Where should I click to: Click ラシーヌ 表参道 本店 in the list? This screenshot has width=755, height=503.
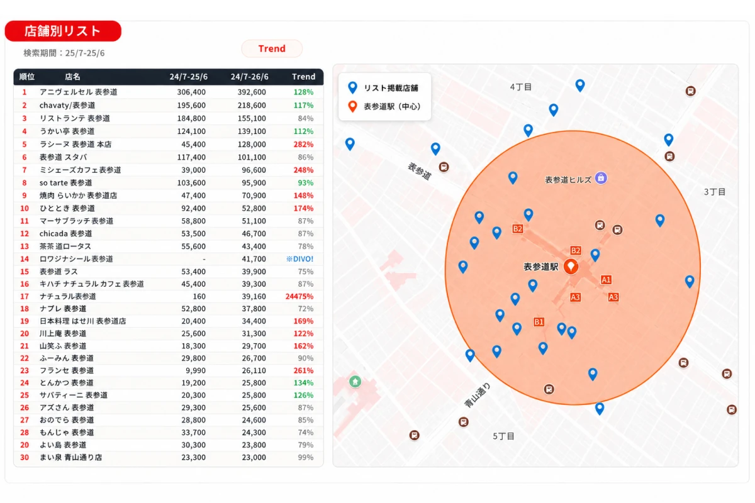tap(75, 144)
